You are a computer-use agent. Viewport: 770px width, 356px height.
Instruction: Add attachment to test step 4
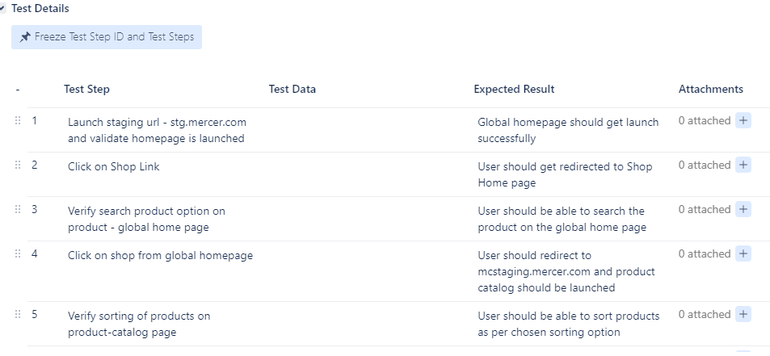pyautogui.click(x=743, y=253)
